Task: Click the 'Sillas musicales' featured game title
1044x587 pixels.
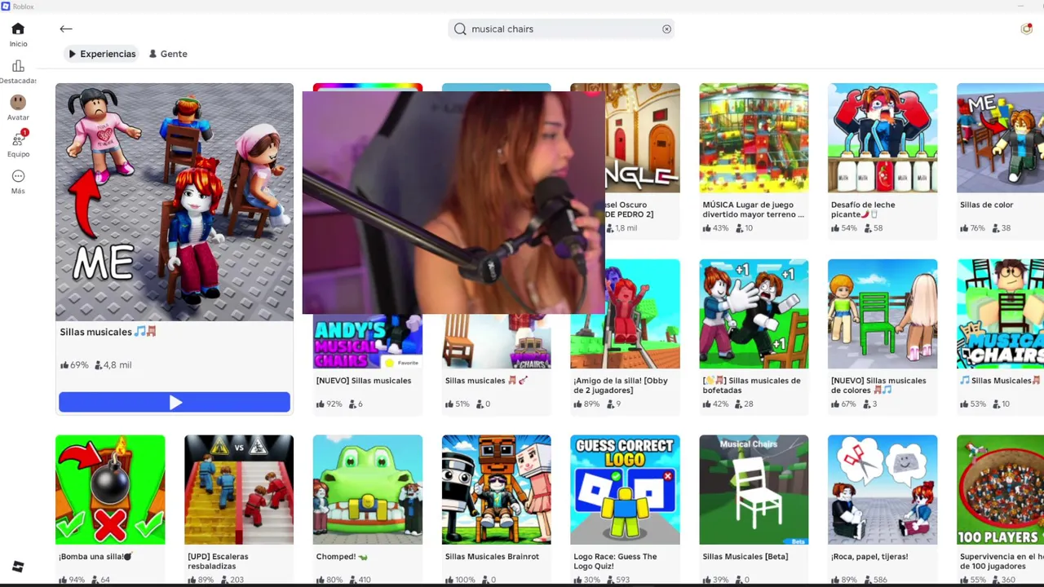Action: click(108, 332)
